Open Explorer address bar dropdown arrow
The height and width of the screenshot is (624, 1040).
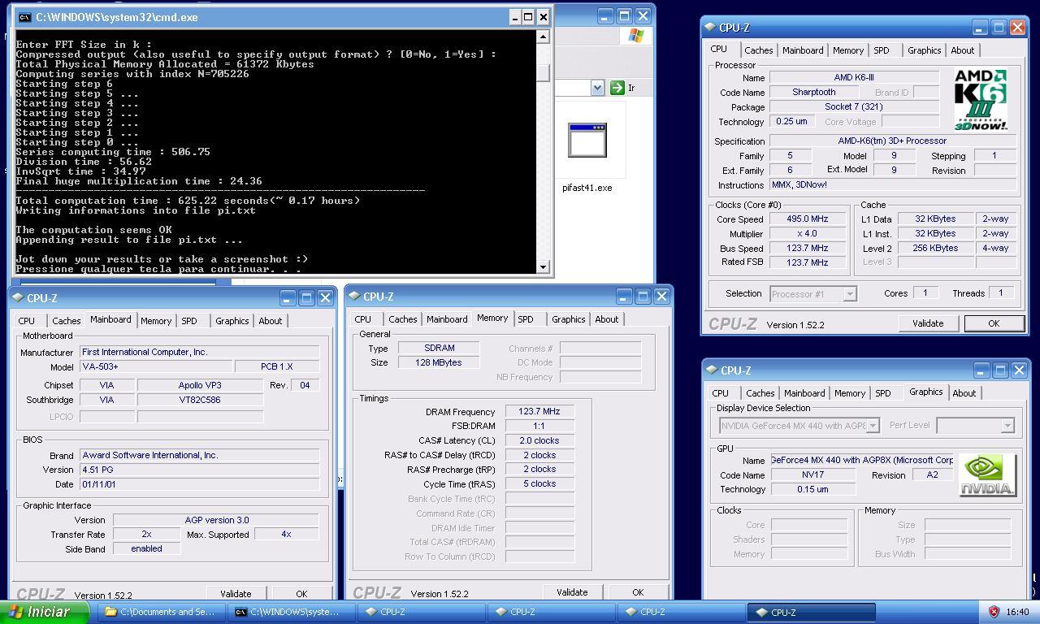point(598,88)
